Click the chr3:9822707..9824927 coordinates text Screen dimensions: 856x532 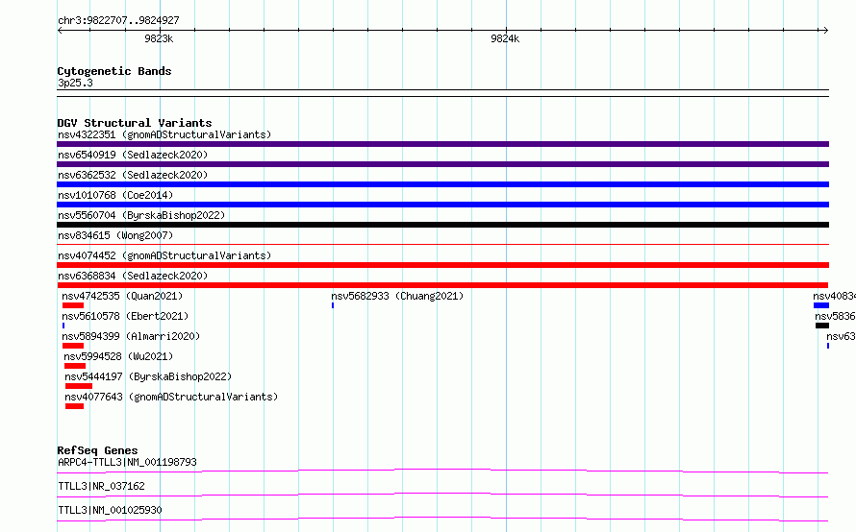(118, 20)
